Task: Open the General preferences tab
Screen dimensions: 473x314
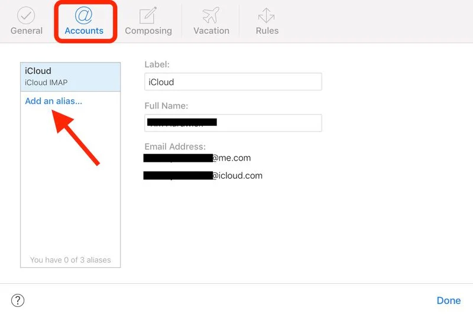Action: (x=26, y=21)
